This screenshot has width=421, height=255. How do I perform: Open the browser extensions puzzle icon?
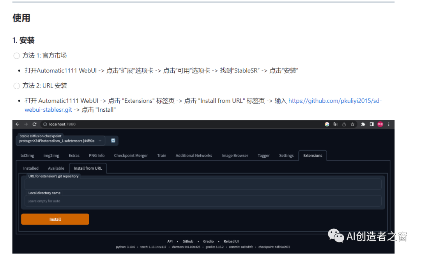coord(363,124)
